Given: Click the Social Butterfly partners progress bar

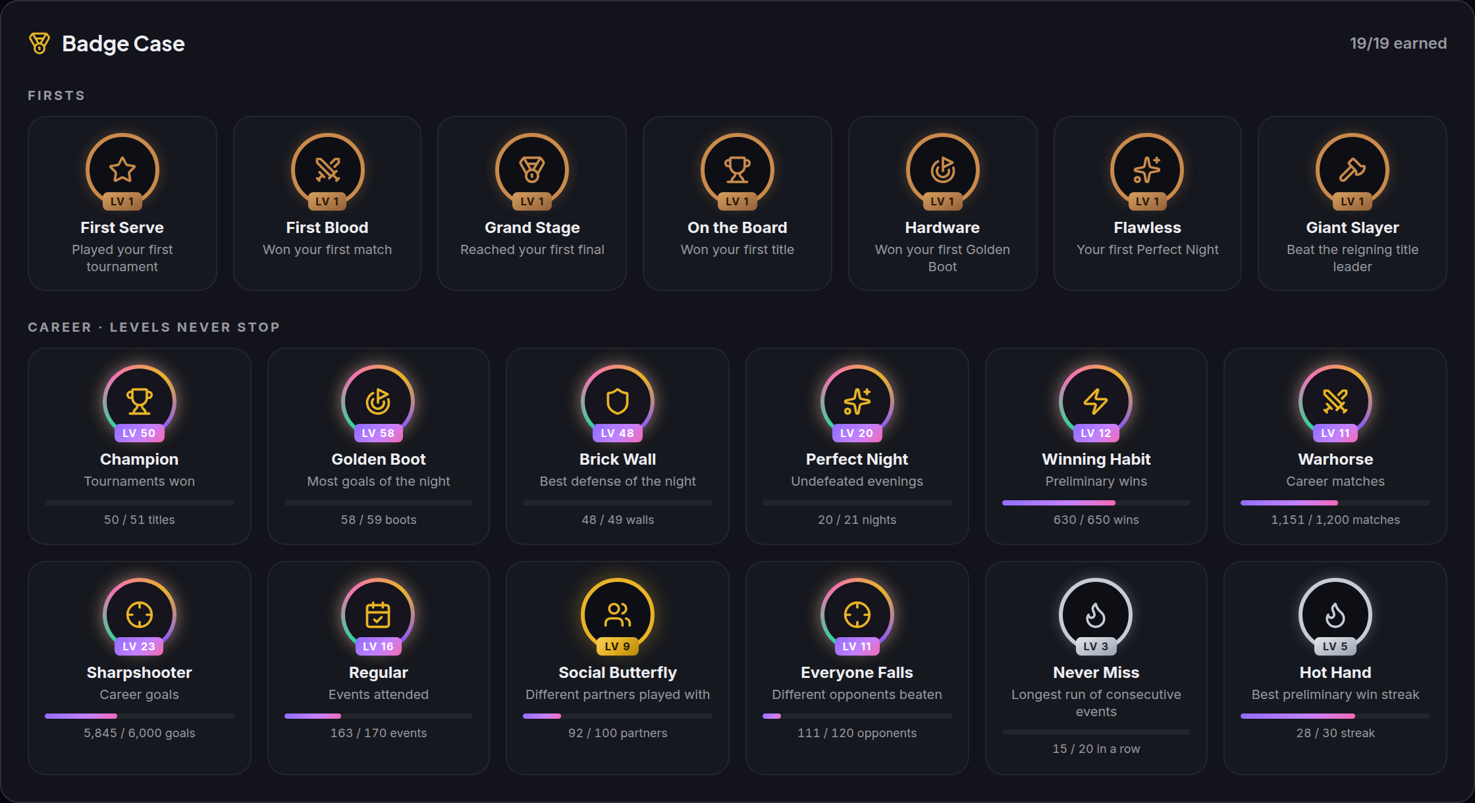Looking at the screenshot, I should pyautogui.click(x=618, y=716).
